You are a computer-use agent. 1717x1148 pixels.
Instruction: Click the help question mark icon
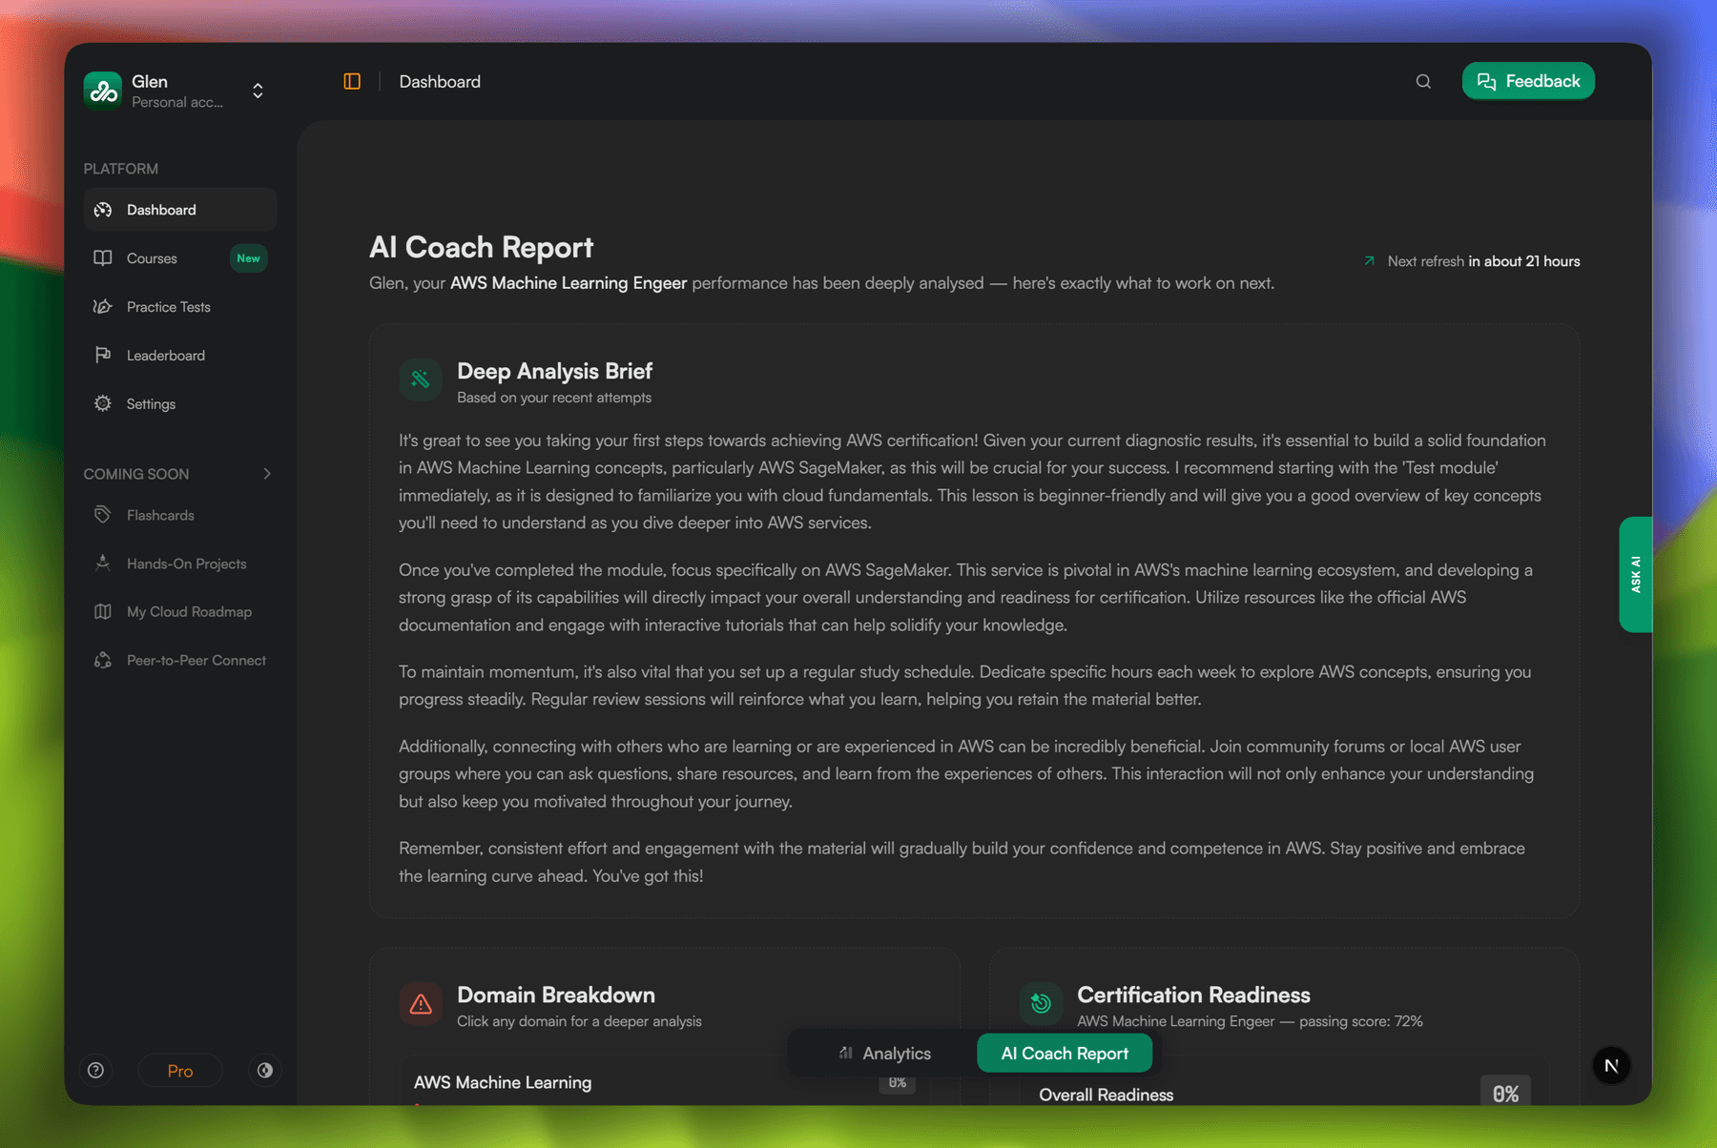point(95,1071)
